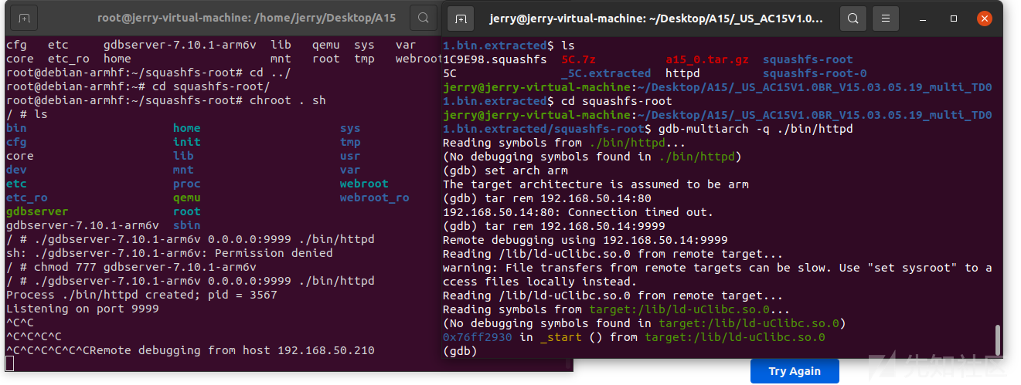The width and height of the screenshot is (1021, 385).
Task: Click the '(No debugging symbols found in ./bin/httpd)' line
Action: [x=592, y=157]
